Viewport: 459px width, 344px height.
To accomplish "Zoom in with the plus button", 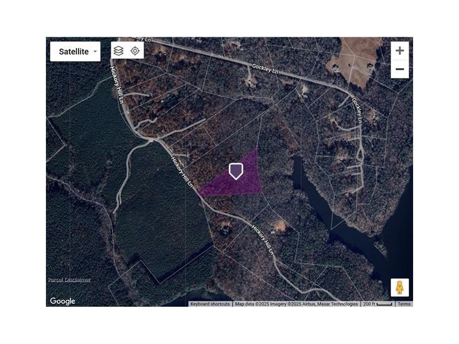I will point(399,50).
